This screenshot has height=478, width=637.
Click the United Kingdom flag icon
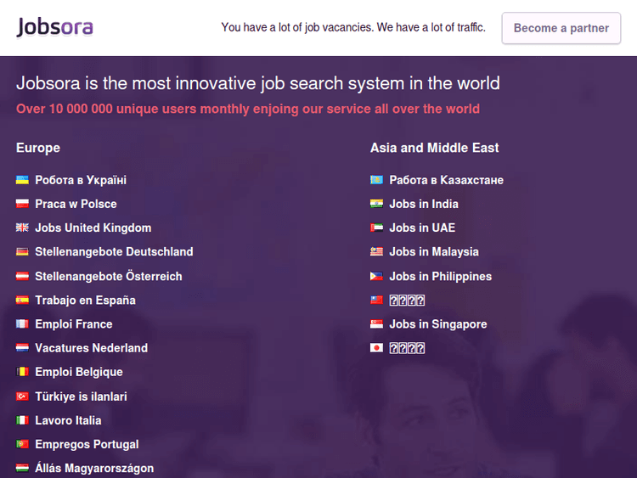22,228
